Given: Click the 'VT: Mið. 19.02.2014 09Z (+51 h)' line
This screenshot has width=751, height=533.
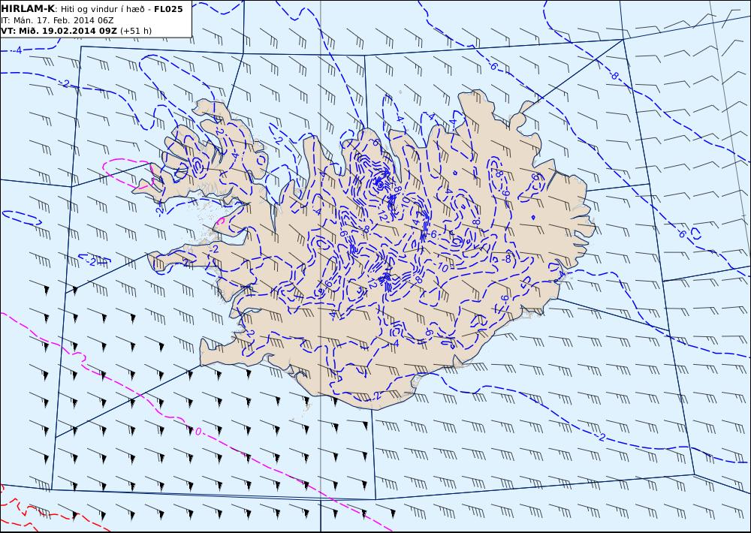Looking at the screenshot, I should 76,31.
